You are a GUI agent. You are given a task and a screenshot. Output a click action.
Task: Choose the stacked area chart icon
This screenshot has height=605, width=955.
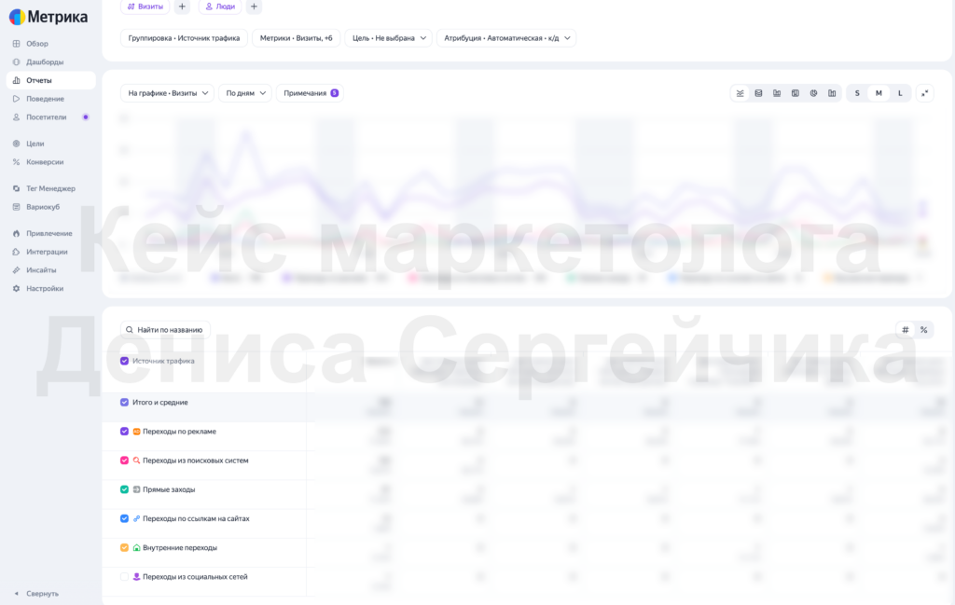pos(758,93)
